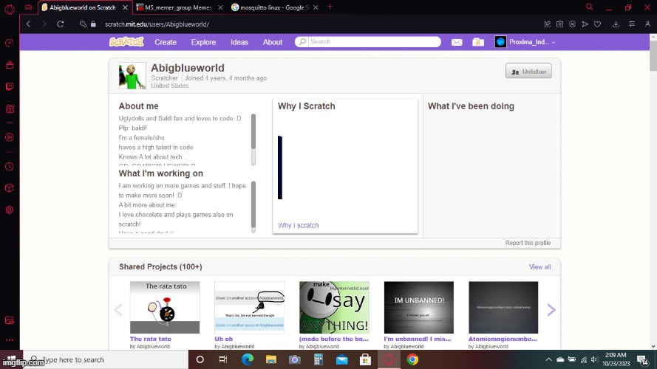Open History clock icon in Opera sidebar
The height and width of the screenshot is (369, 657).
click(x=9, y=167)
